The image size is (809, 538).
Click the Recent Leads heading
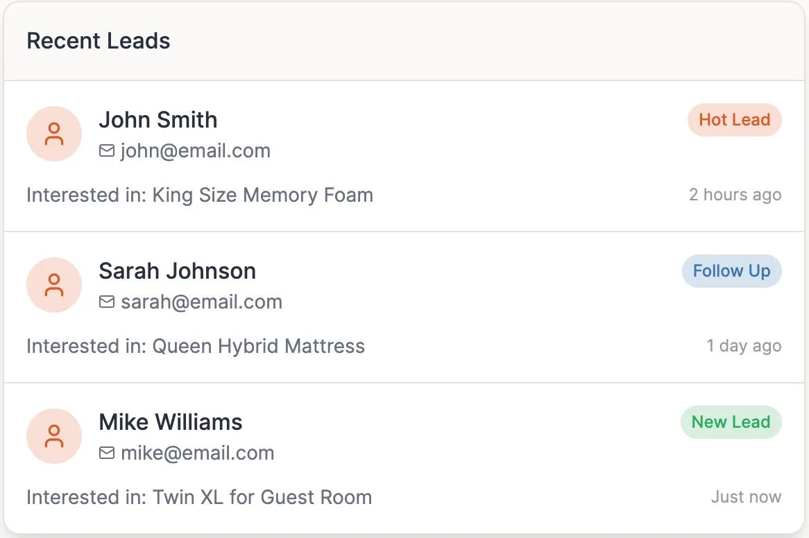(x=99, y=41)
